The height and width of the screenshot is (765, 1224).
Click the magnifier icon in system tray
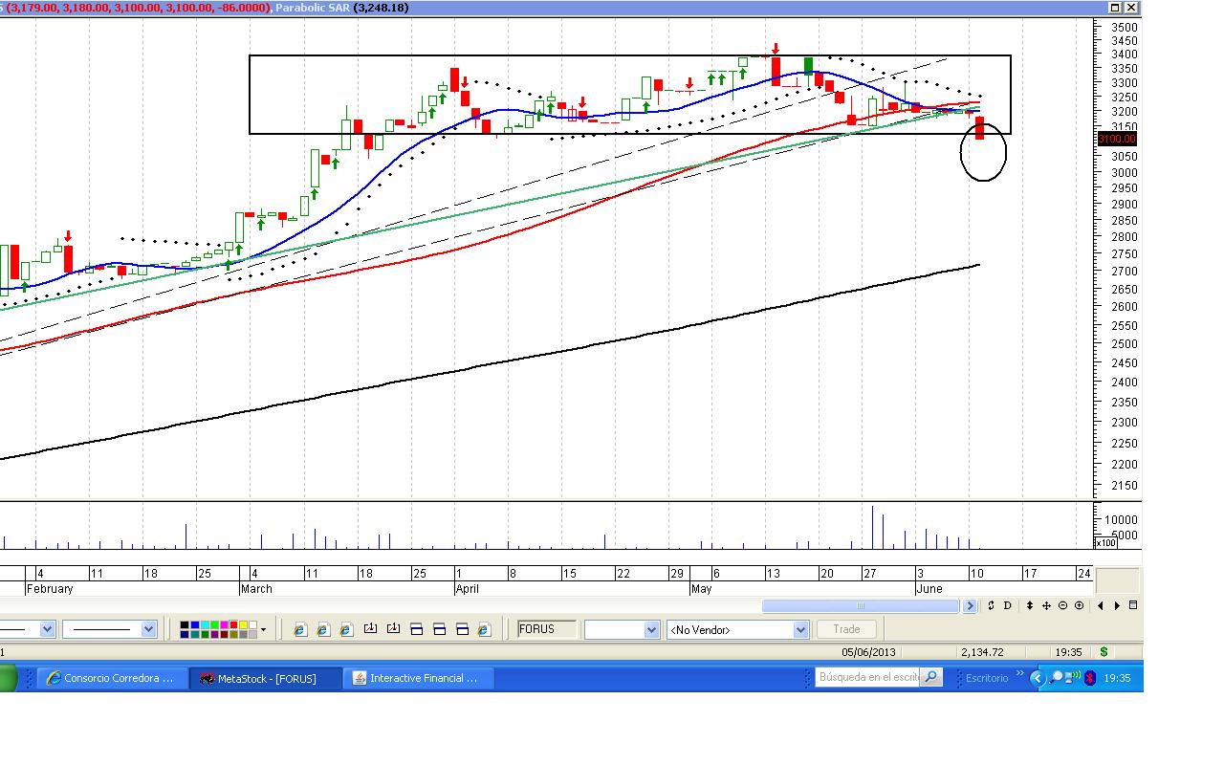[1057, 678]
